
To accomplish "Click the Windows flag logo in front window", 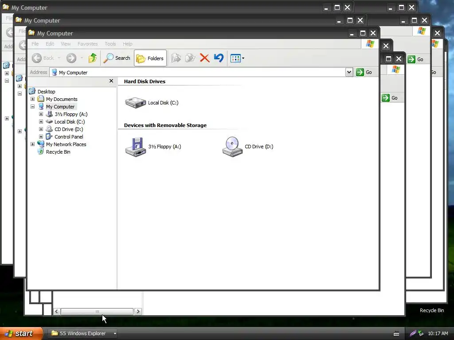I will pos(370,44).
